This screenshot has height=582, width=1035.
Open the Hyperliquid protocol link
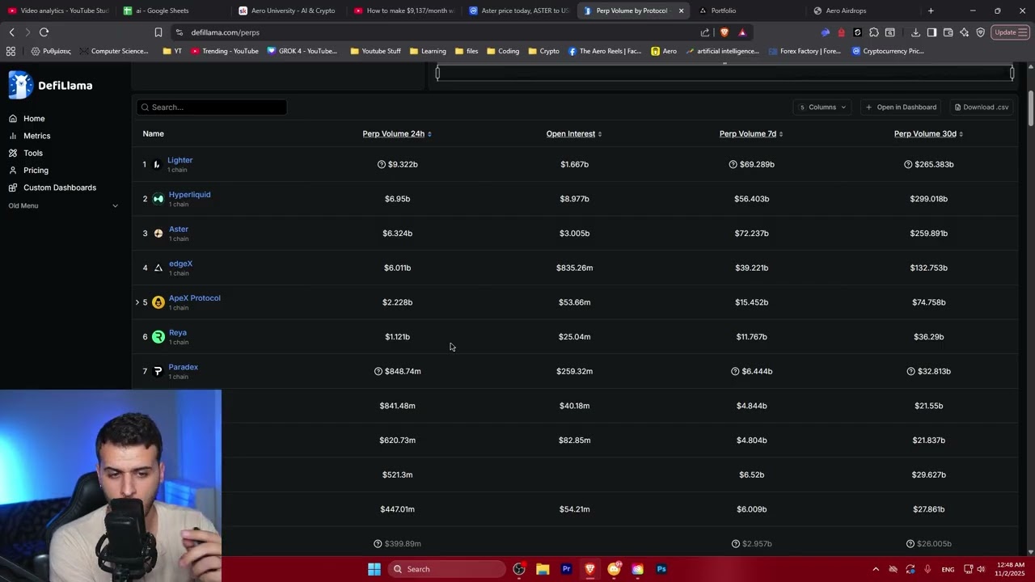189,195
